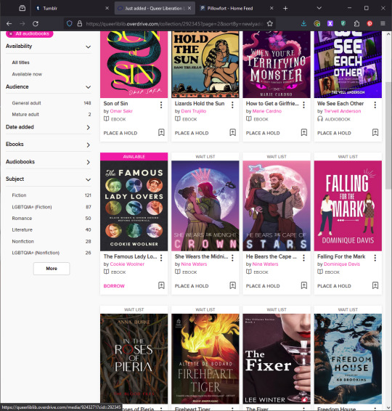Image resolution: width=392 pixels, height=411 pixels.
Task: Expand the Date added filter section
Action: click(x=49, y=127)
